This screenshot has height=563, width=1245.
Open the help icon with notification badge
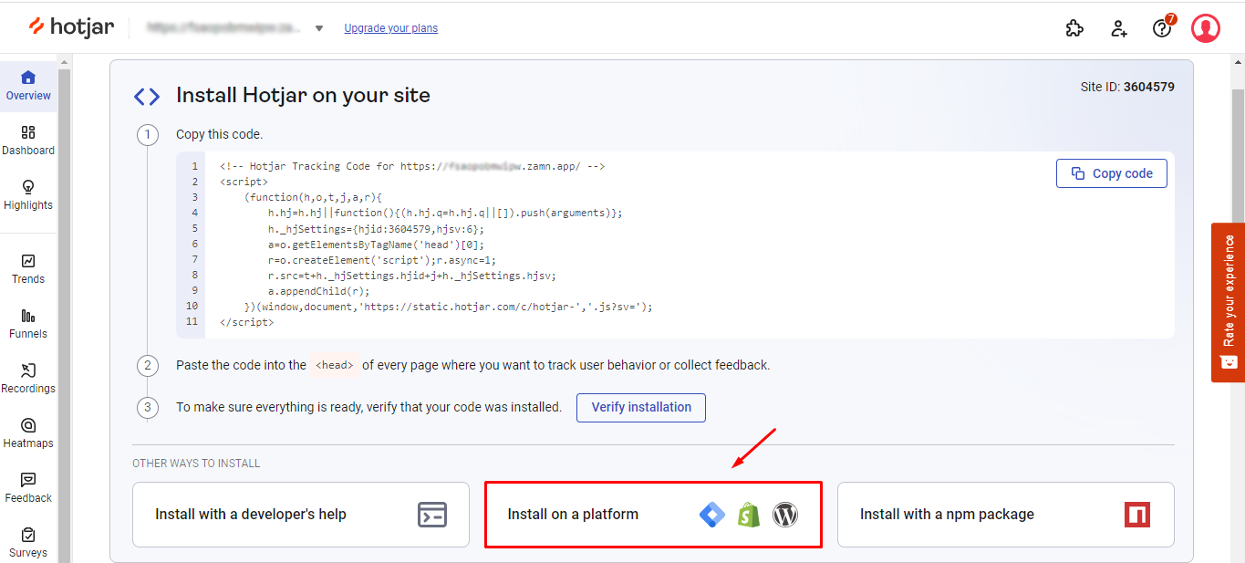point(1163,27)
